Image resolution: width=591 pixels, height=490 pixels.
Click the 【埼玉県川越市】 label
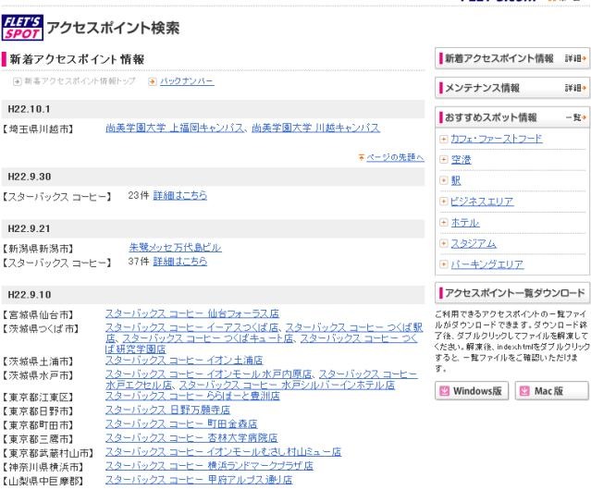38,129
